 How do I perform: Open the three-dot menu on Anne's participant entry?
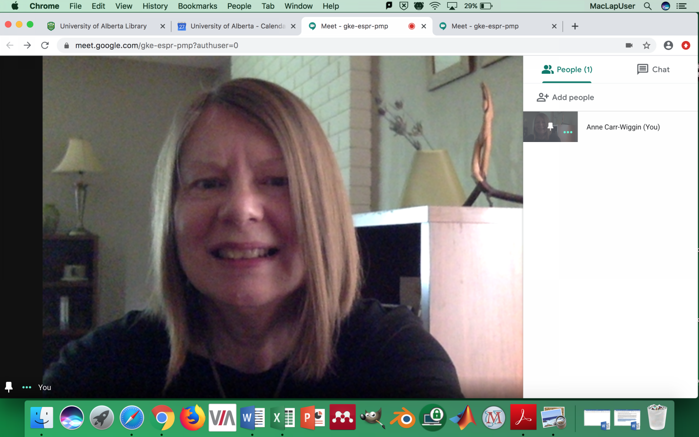point(568,132)
